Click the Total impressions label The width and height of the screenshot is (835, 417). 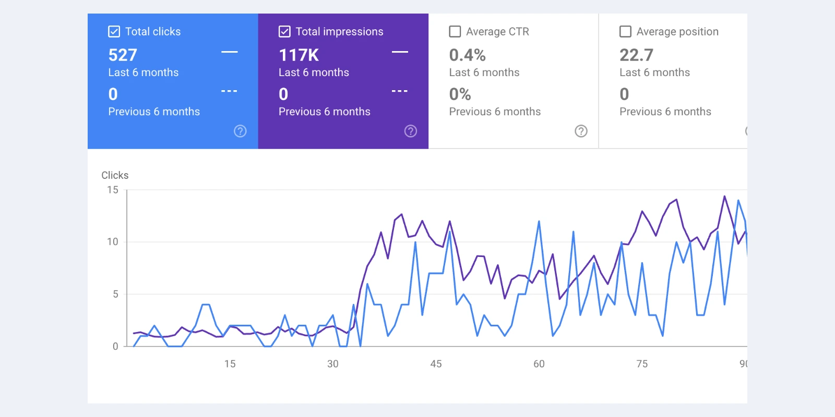click(x=339, y=32)
